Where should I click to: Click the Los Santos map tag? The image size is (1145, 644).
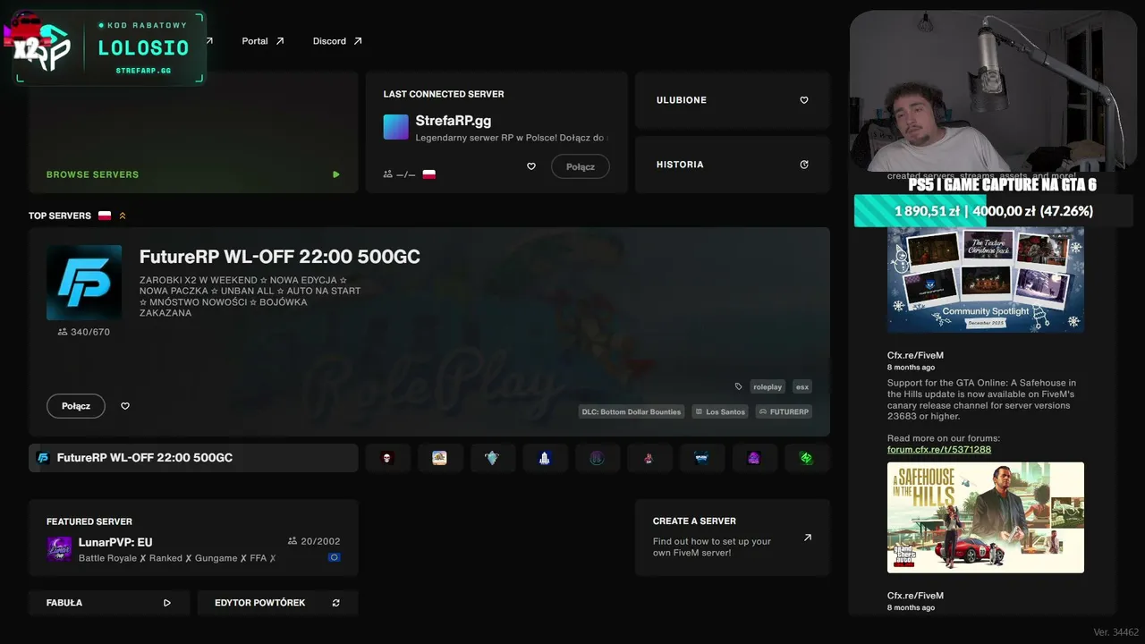tap(721, 411)
